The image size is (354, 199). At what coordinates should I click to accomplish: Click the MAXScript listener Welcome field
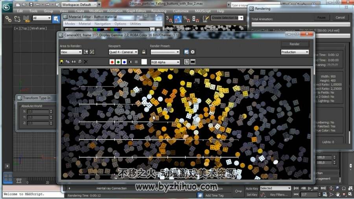tap(33, 194)
